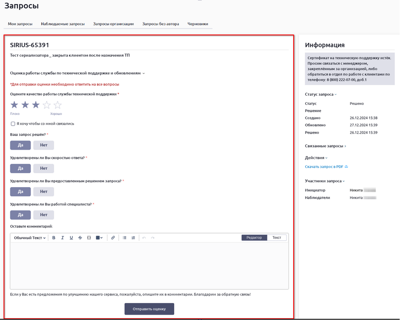Choose 'Да' for satisfaction with response speed
The image size is (400, 320).
click(20, 168)
